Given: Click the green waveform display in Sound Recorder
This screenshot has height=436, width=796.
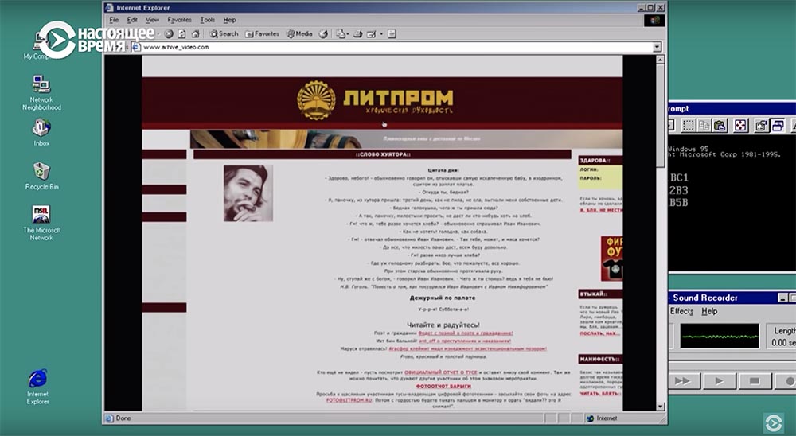Looking at the screenshot, I should [x=720, y=336].
